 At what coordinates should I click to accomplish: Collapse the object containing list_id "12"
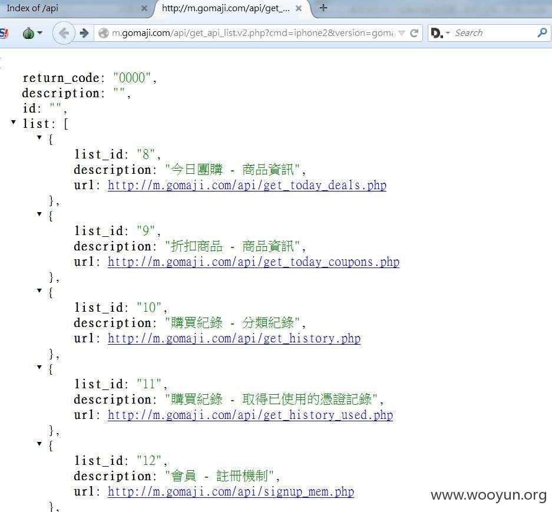click(x=39, y=443)
